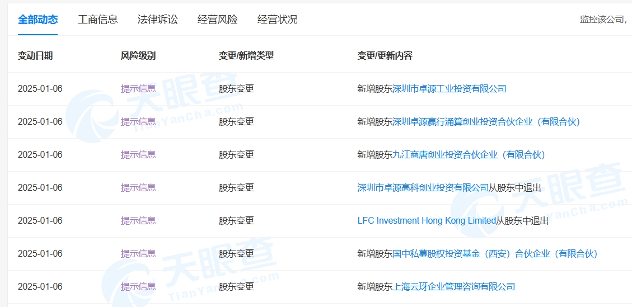The height and width of the screenshot is (307, 632).
Task: Open 深圳卓源赢行涌算创业投资合伙企业 link
Action: click(x=486, y=122)
